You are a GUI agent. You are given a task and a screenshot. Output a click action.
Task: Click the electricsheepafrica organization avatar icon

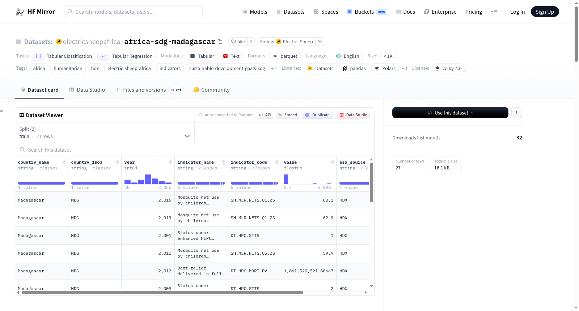pyautogui.click(x=59, y=42)
